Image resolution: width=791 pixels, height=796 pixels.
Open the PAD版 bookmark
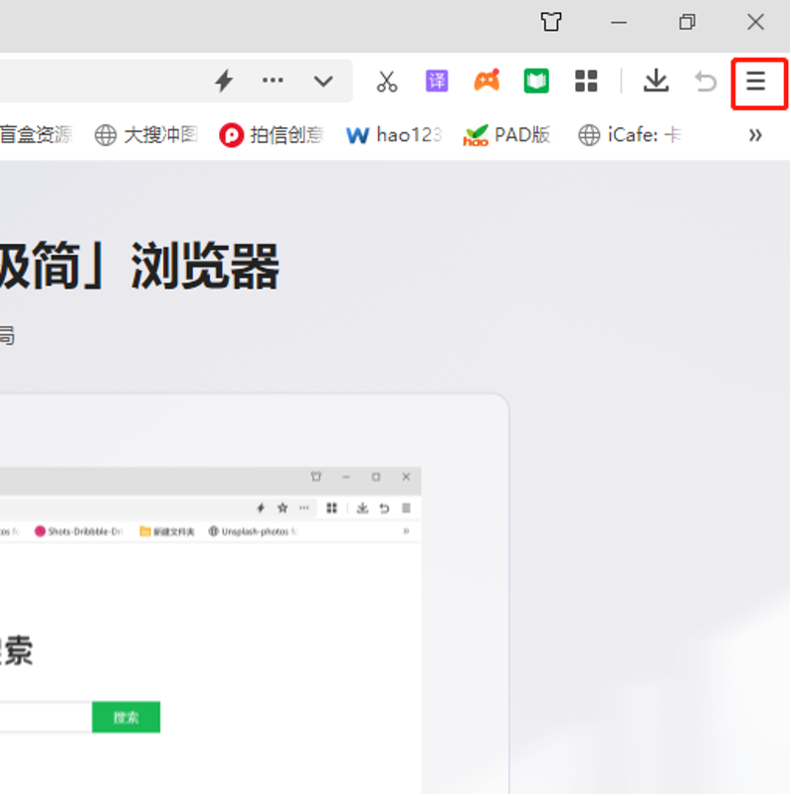507,135
